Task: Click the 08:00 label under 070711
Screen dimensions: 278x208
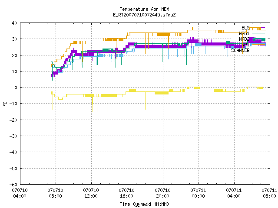Action: tap(269, 196)
